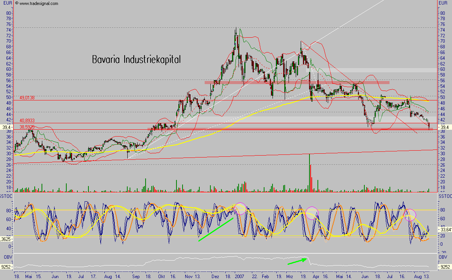Select the Dez label on the time axis
Viewport: 452px width, 280px height.
pyautogui.click(x=215, y=277)
